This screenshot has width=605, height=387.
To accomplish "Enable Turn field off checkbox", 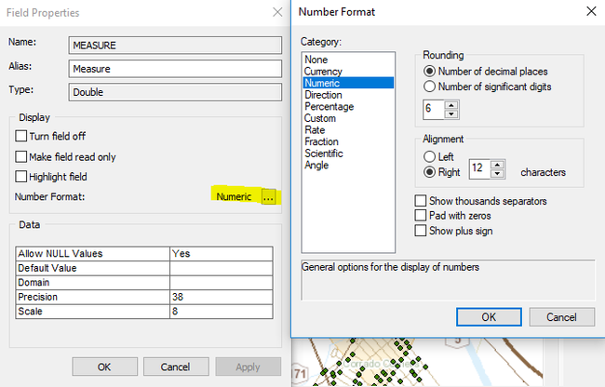I will (21, 136).
